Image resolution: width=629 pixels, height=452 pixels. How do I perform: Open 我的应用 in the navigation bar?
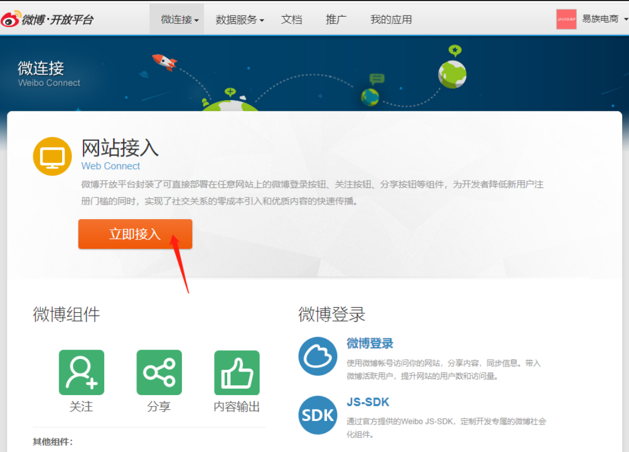[391, 20]
